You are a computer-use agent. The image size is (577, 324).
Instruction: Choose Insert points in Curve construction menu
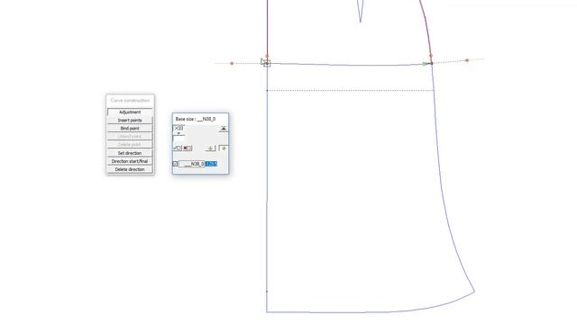pyautogui.click(x=130, y=120)
